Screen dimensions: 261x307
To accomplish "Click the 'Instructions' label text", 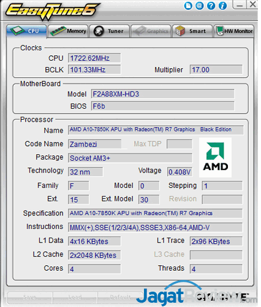I will tap(45, 227).
